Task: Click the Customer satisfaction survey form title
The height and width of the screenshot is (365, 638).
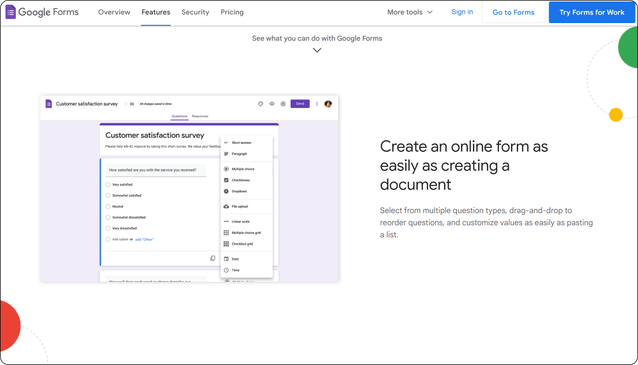Action: click(155, 135)
